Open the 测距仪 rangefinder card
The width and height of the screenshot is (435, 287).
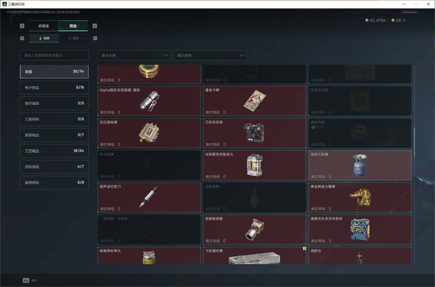pos(360,255)
